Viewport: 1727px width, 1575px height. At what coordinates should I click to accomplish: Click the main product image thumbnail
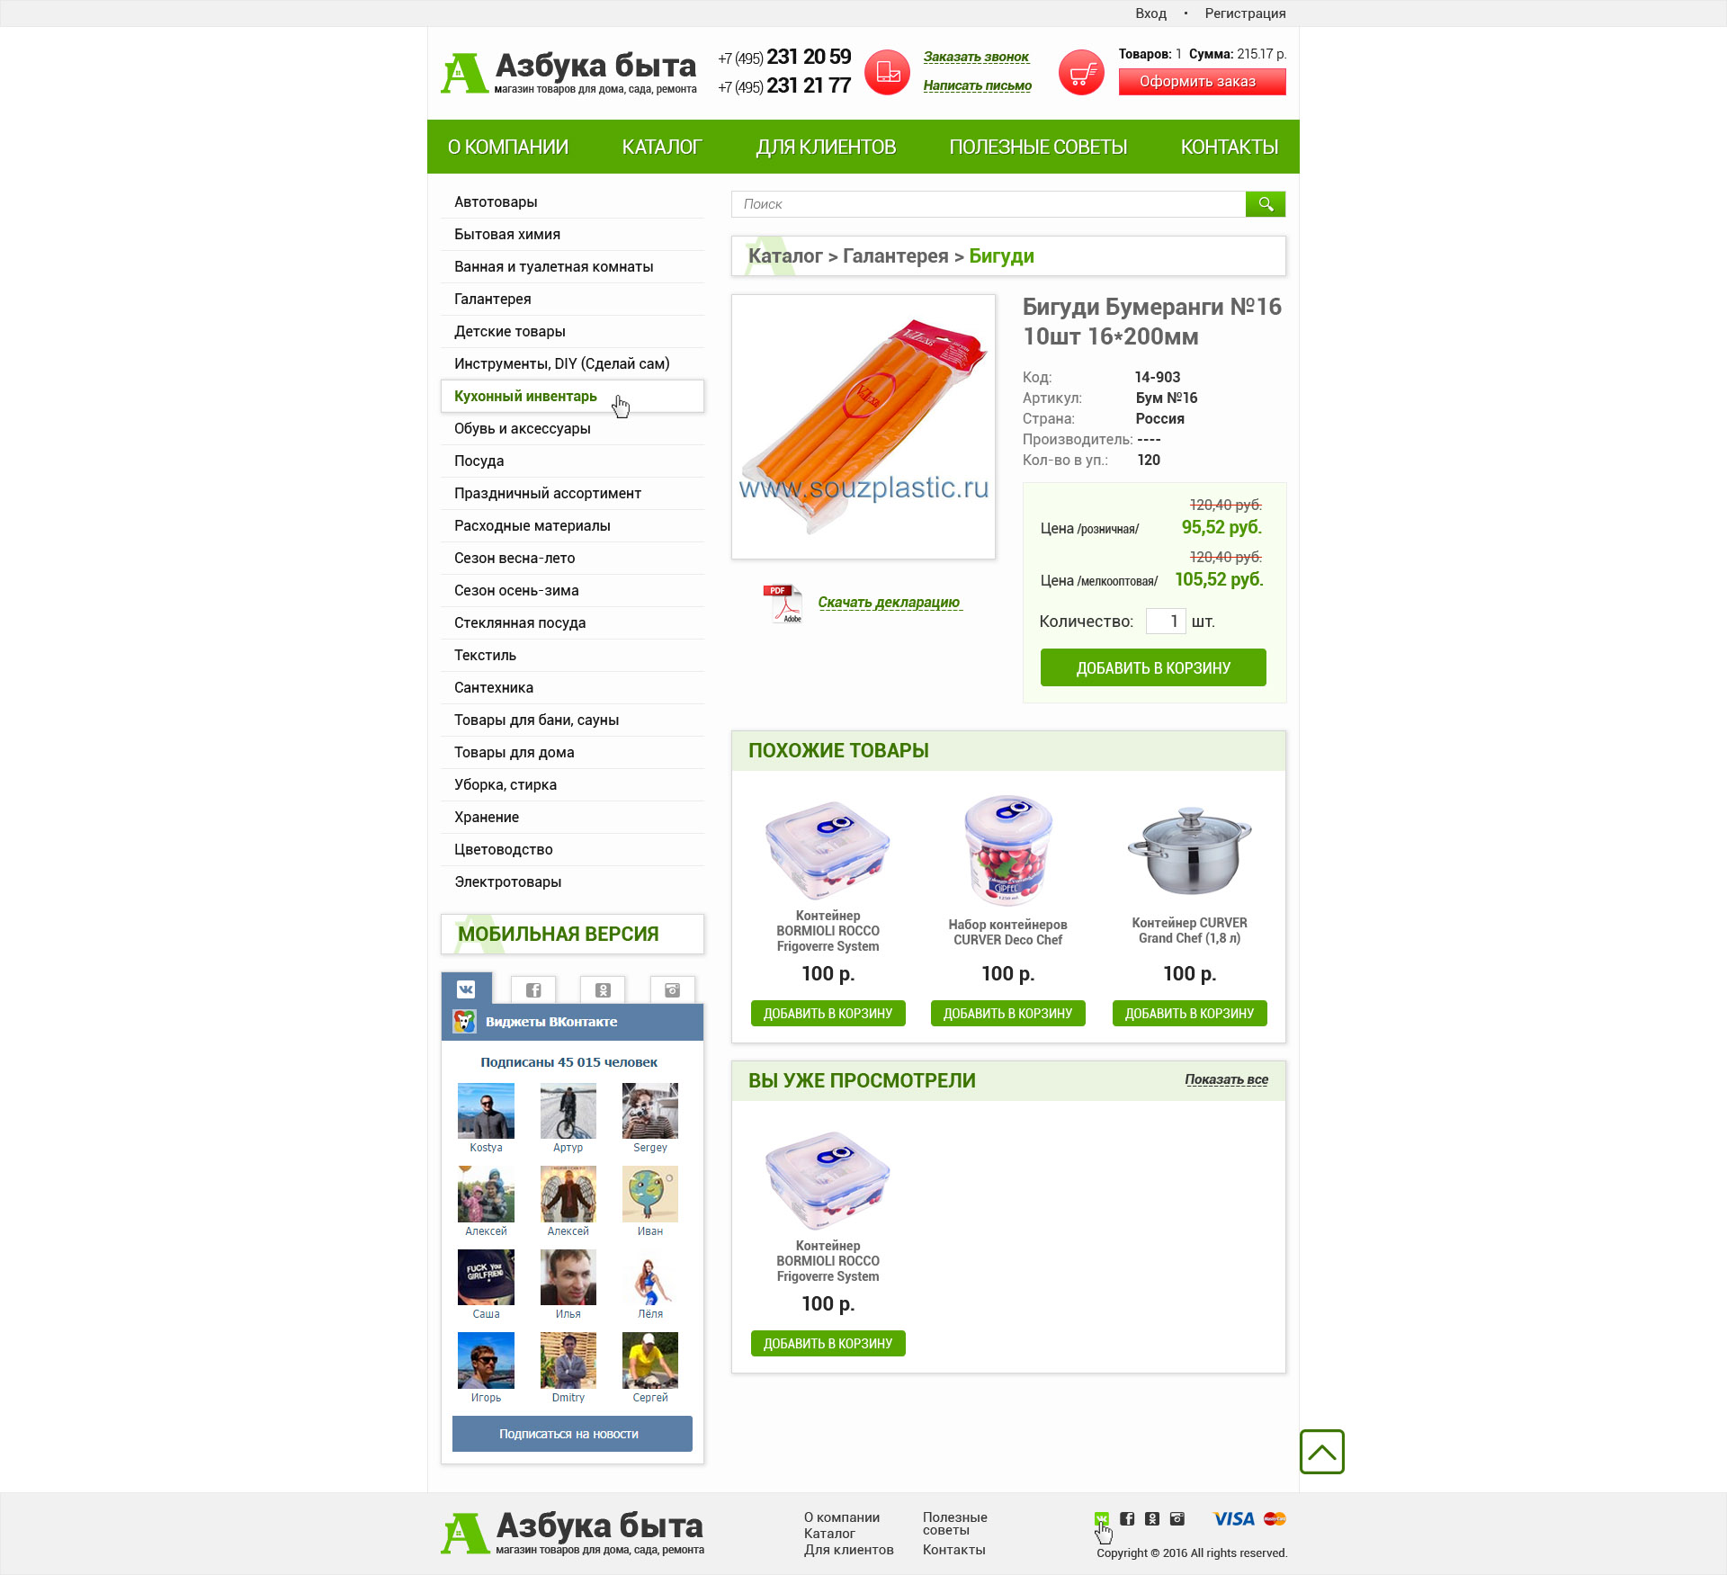click(863, 426)
